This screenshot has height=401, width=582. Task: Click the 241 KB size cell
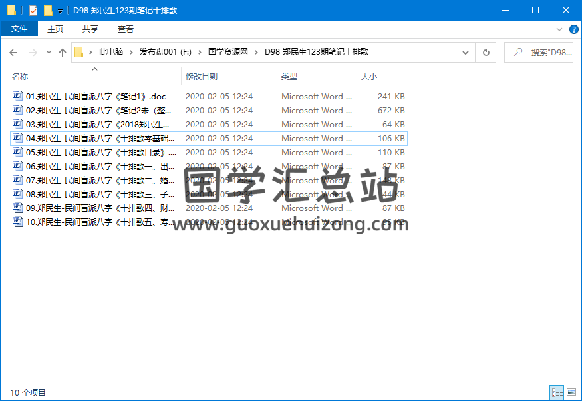tap(391, 97)
